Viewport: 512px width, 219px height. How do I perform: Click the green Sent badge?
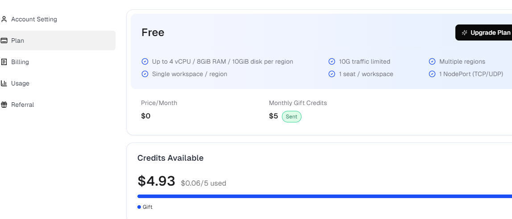[291, 117]
